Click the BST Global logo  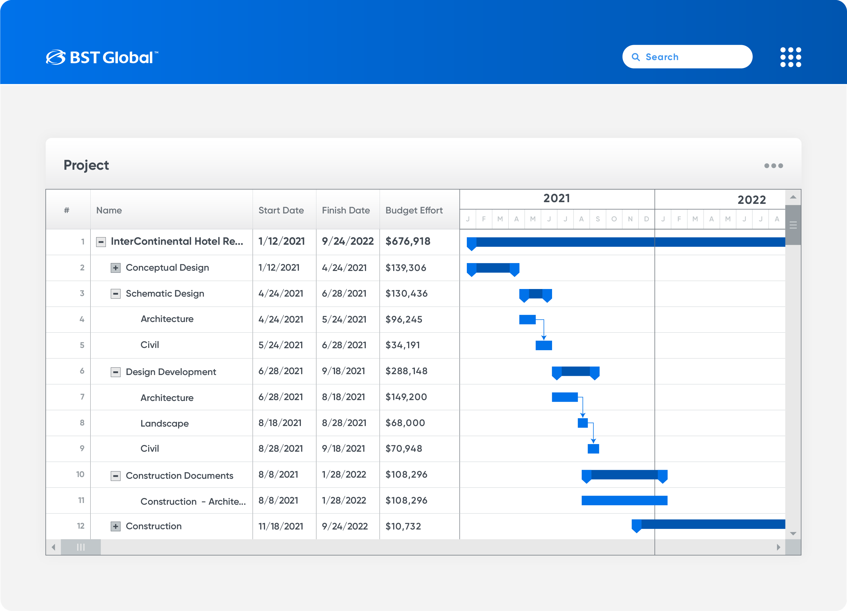click(102, 58)
